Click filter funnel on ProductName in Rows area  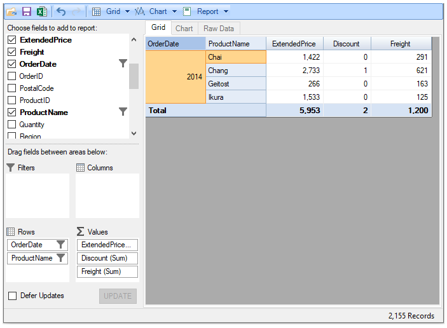(60, 258)
